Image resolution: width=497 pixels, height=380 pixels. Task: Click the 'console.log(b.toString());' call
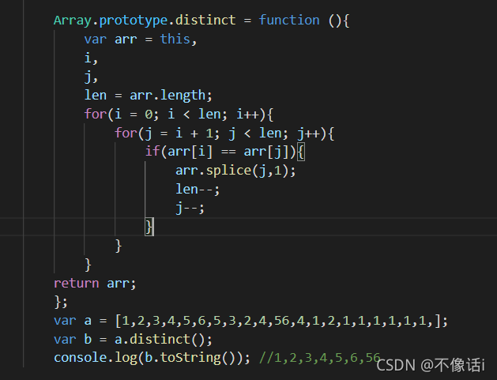(152, 358)
